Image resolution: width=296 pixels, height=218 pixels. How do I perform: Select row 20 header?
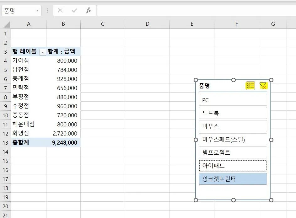5,206
